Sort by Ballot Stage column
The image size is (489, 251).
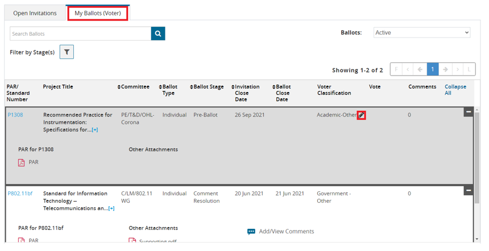pos(207,87)
